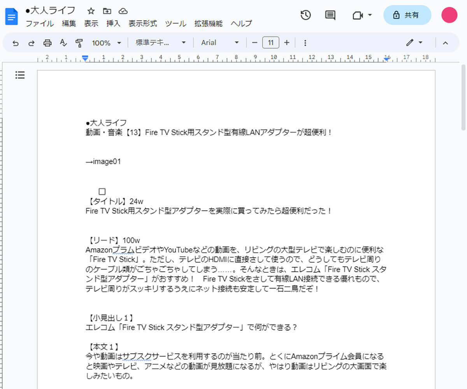The image size is (467, 389).
Task: Open the 標準テキスト style dropdown
Action: 161,43
